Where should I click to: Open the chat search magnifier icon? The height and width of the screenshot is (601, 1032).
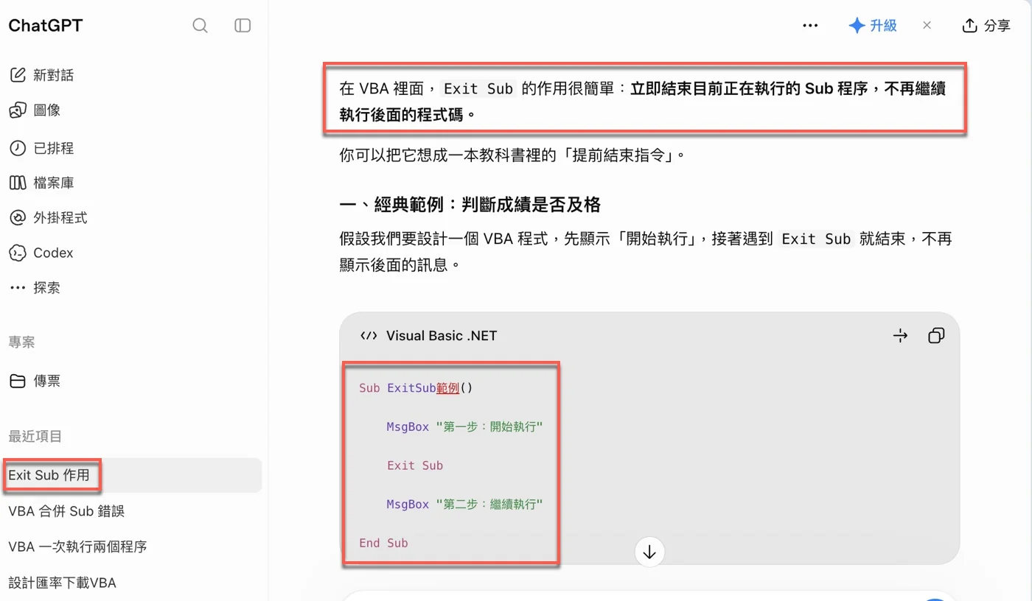(200, 26)
